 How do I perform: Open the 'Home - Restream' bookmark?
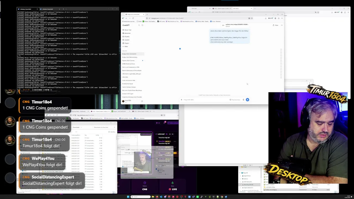point(216,21)
